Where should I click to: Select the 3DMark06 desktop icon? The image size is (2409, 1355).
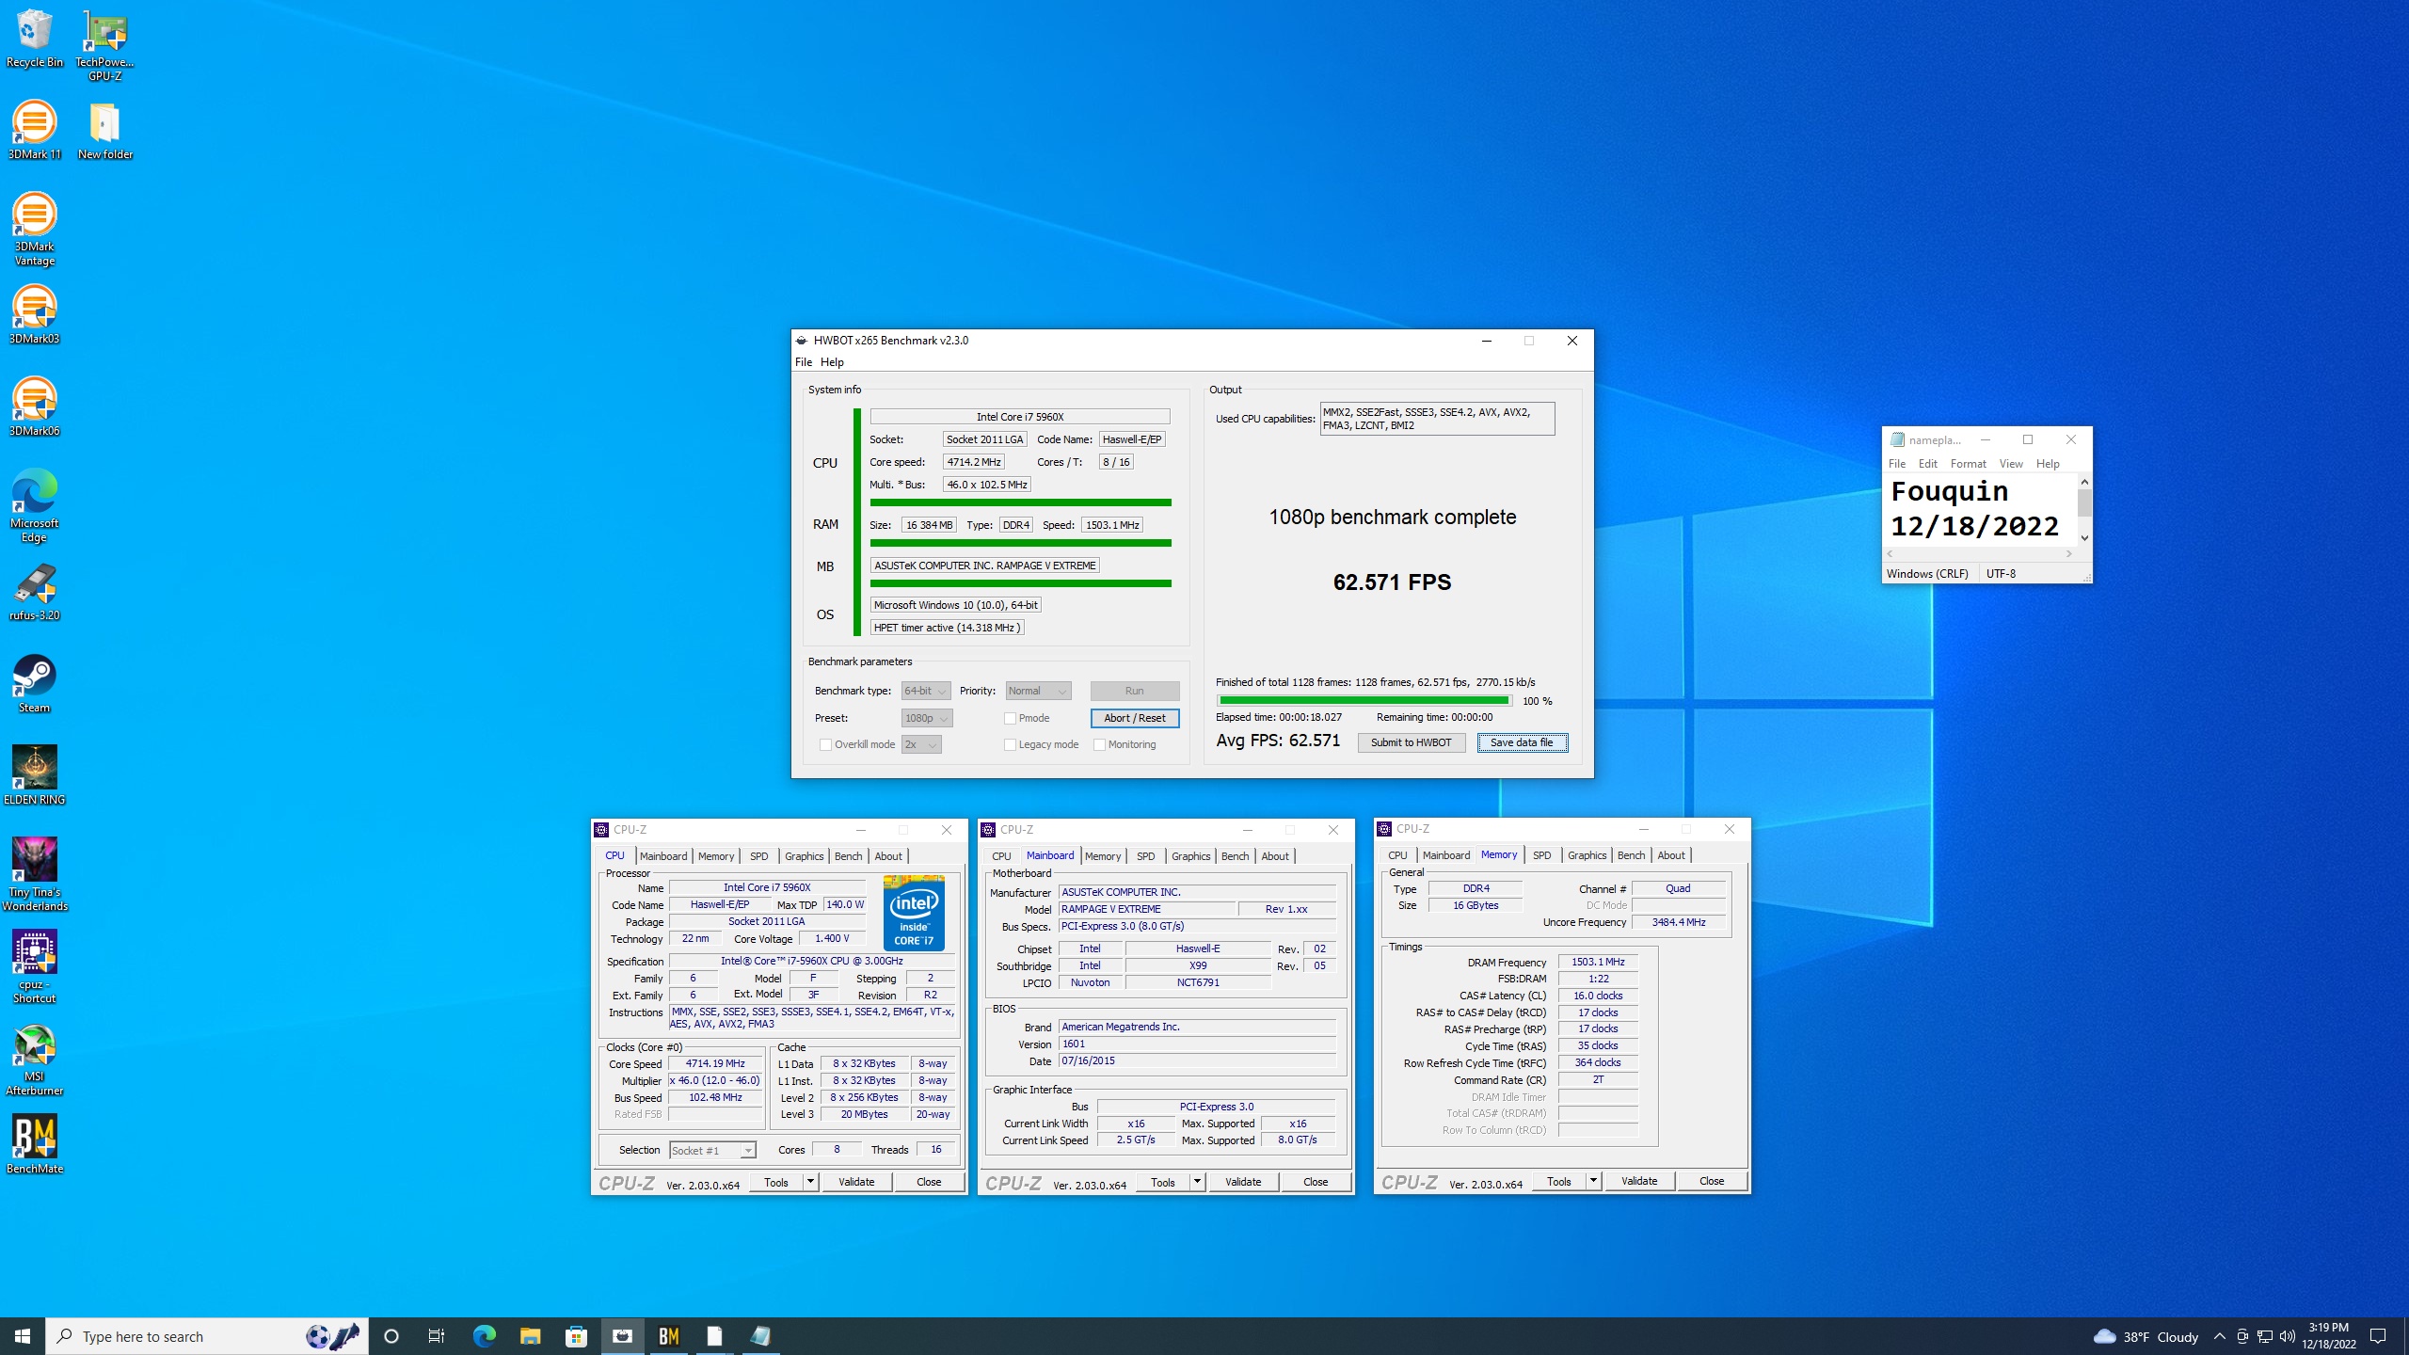pos(35,407)
